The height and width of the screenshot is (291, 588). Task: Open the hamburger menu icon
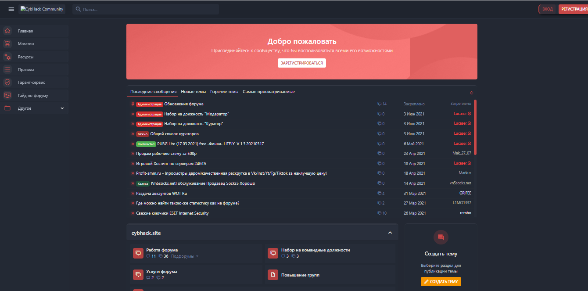pos(11,9)
